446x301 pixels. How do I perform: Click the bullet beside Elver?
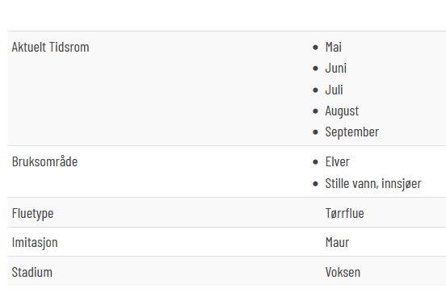click(315, 162)
